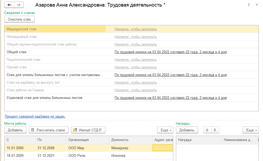Open Общий стаж calculation link
This screenshot has height=161, width=263.
[x=170, y=52]
